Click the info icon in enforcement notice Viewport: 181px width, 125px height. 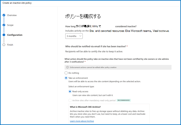pyautogui.click(x=67, y=67)
